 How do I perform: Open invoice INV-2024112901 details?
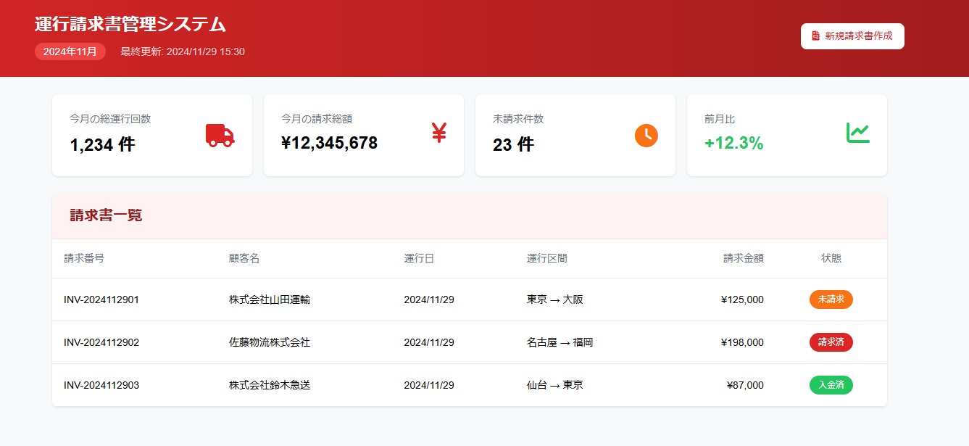[103, 299]
